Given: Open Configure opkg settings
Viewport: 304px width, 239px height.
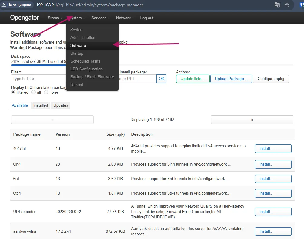Looking at the screenshot, I should 271,79.
